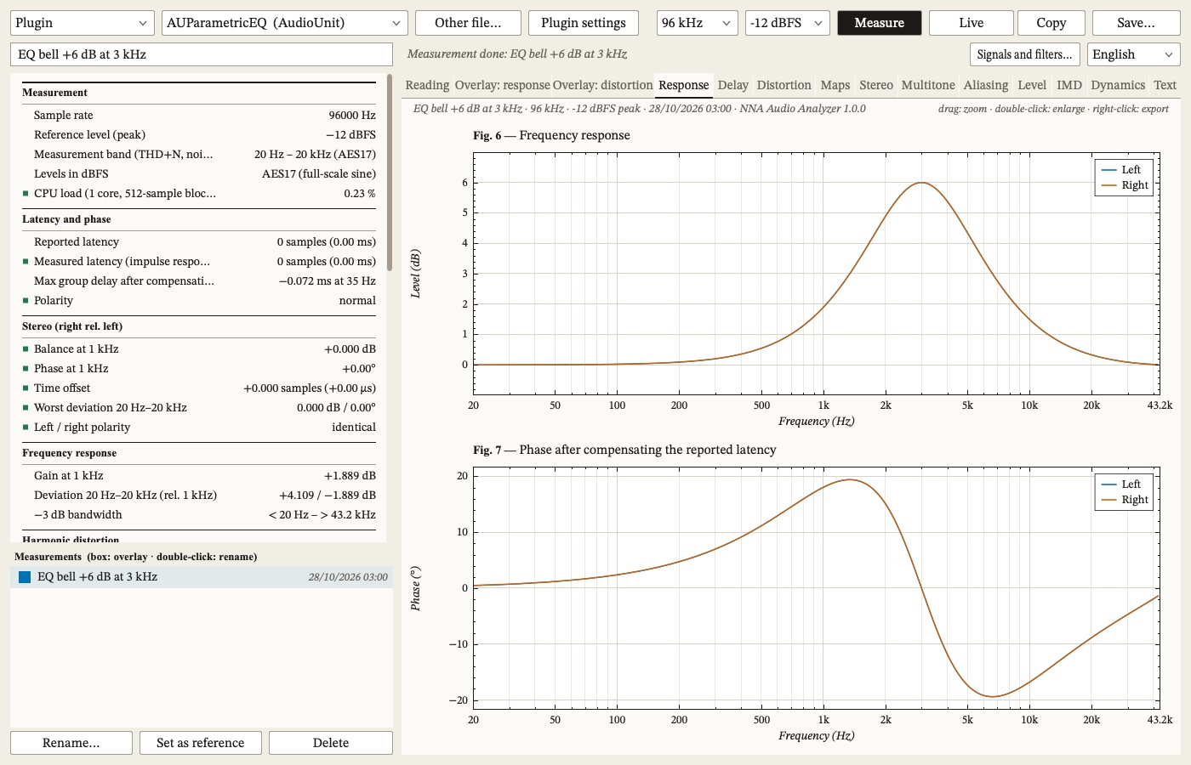Viewport: 1191px width, 765px height.
Task: Delete the selected measurement
Action: pos(331,743)
